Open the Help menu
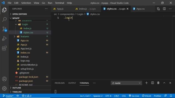 [69, 3]
